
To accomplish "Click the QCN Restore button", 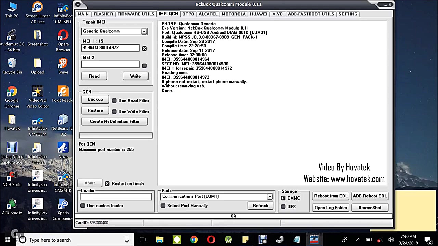I will (95, 110).
